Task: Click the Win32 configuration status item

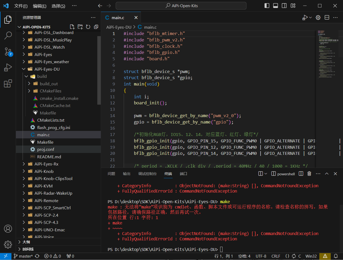Action: [311, 256]
